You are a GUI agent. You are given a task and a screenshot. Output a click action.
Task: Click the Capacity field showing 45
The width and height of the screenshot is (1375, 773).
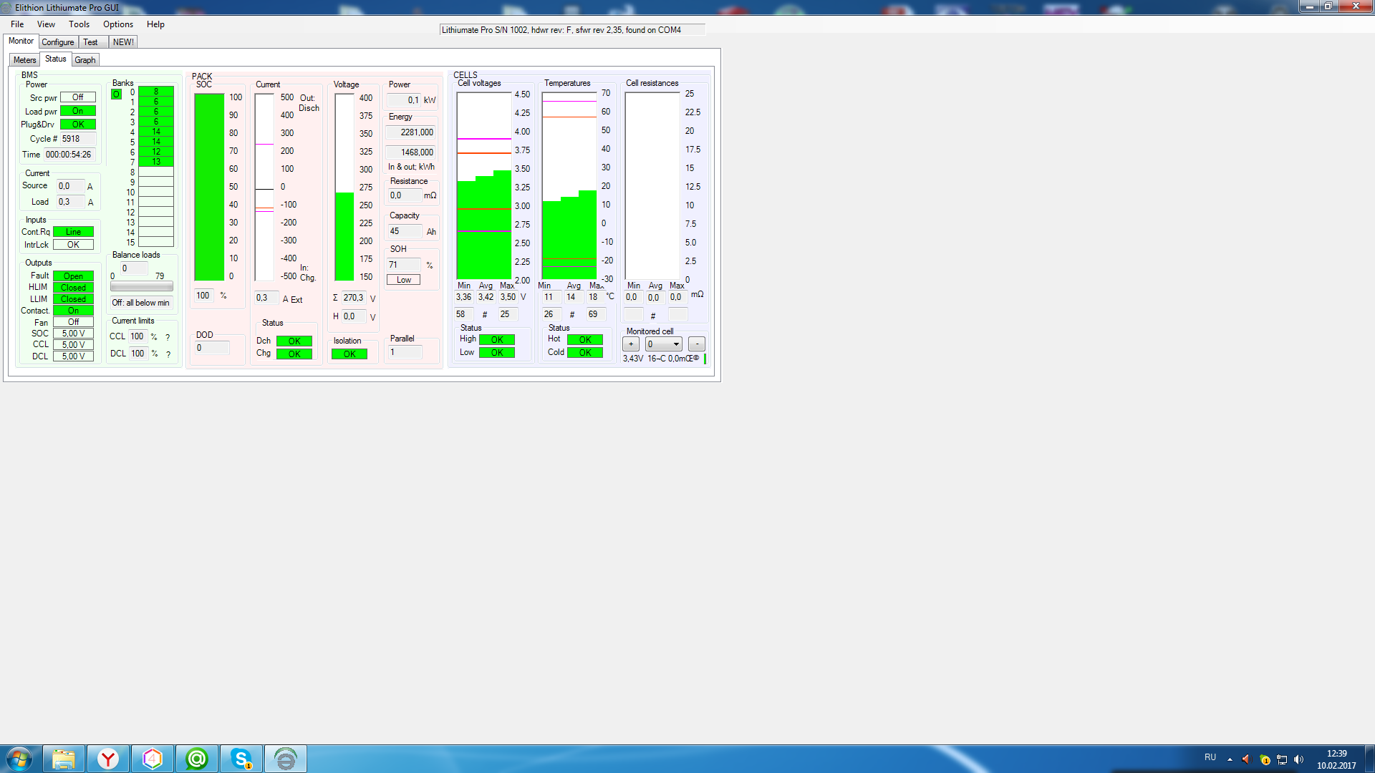(404, 231)
